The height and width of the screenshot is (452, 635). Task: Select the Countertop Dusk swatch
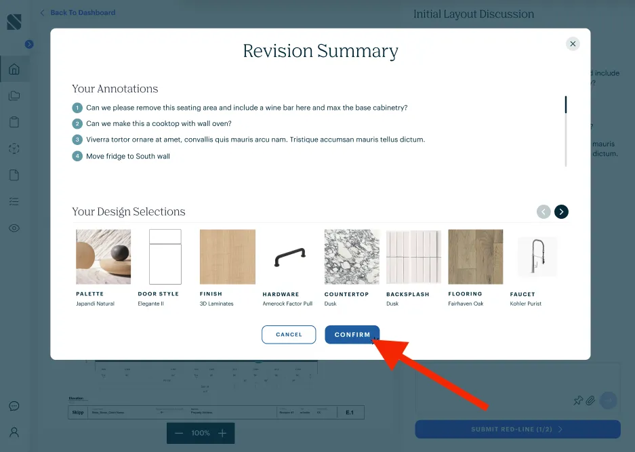pos(352,257)
